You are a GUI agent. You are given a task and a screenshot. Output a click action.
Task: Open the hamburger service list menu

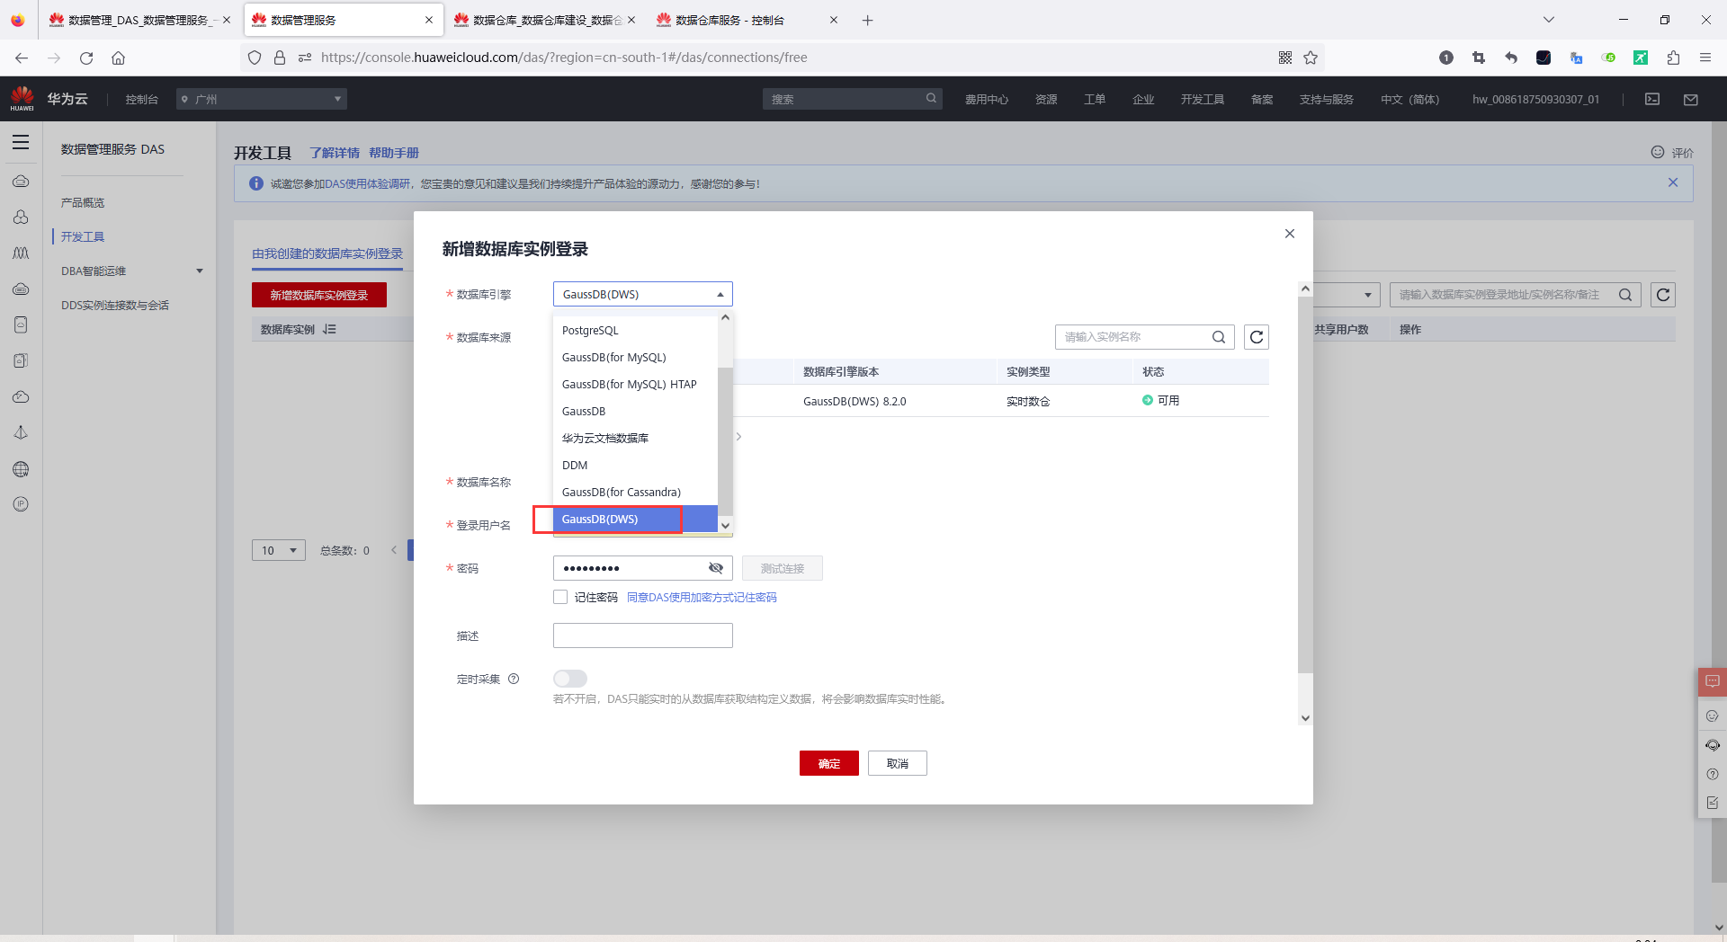[x=21, y=142]
